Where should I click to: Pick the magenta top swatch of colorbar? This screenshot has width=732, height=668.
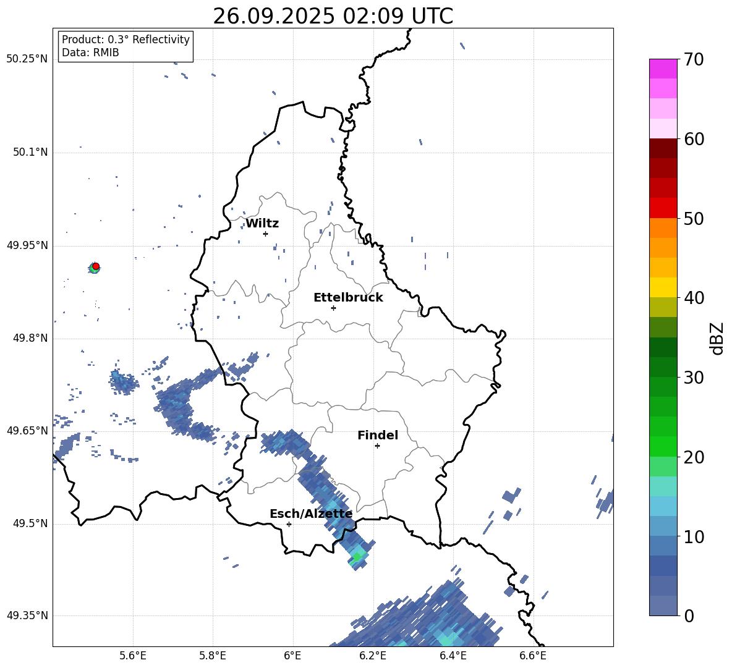coord(663,69)
